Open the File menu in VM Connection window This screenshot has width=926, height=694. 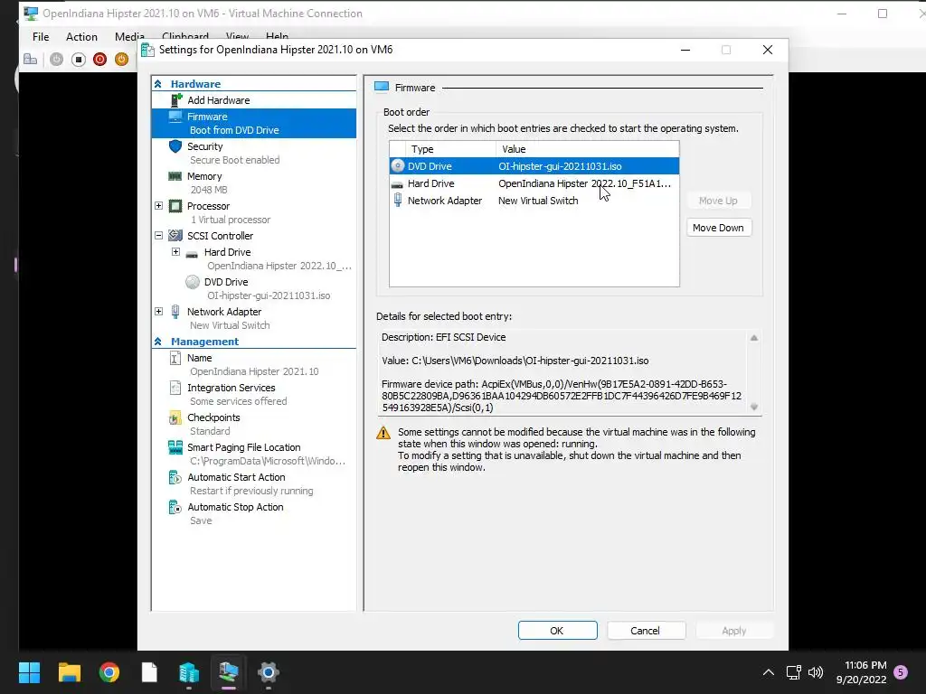click(41, 36)
